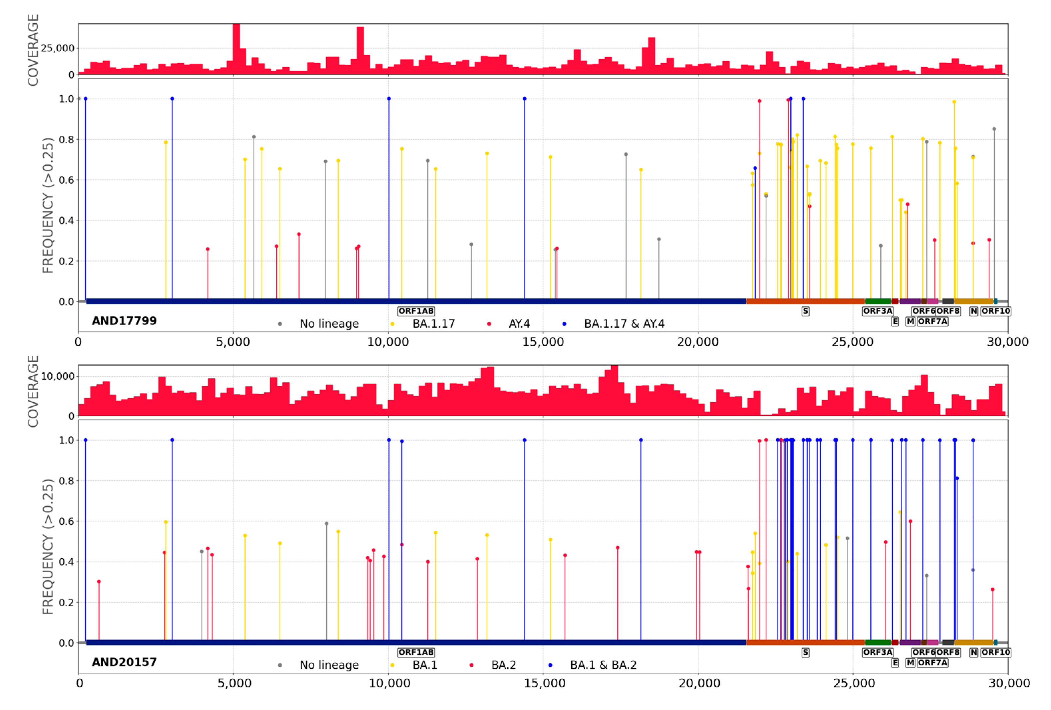
Task: Click the S gene label in bottom panel
Action: 805,652
